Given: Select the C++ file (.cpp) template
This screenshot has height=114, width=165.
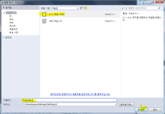Looking at the screenshot, I should pyautogui.click(x=80, y=14).
